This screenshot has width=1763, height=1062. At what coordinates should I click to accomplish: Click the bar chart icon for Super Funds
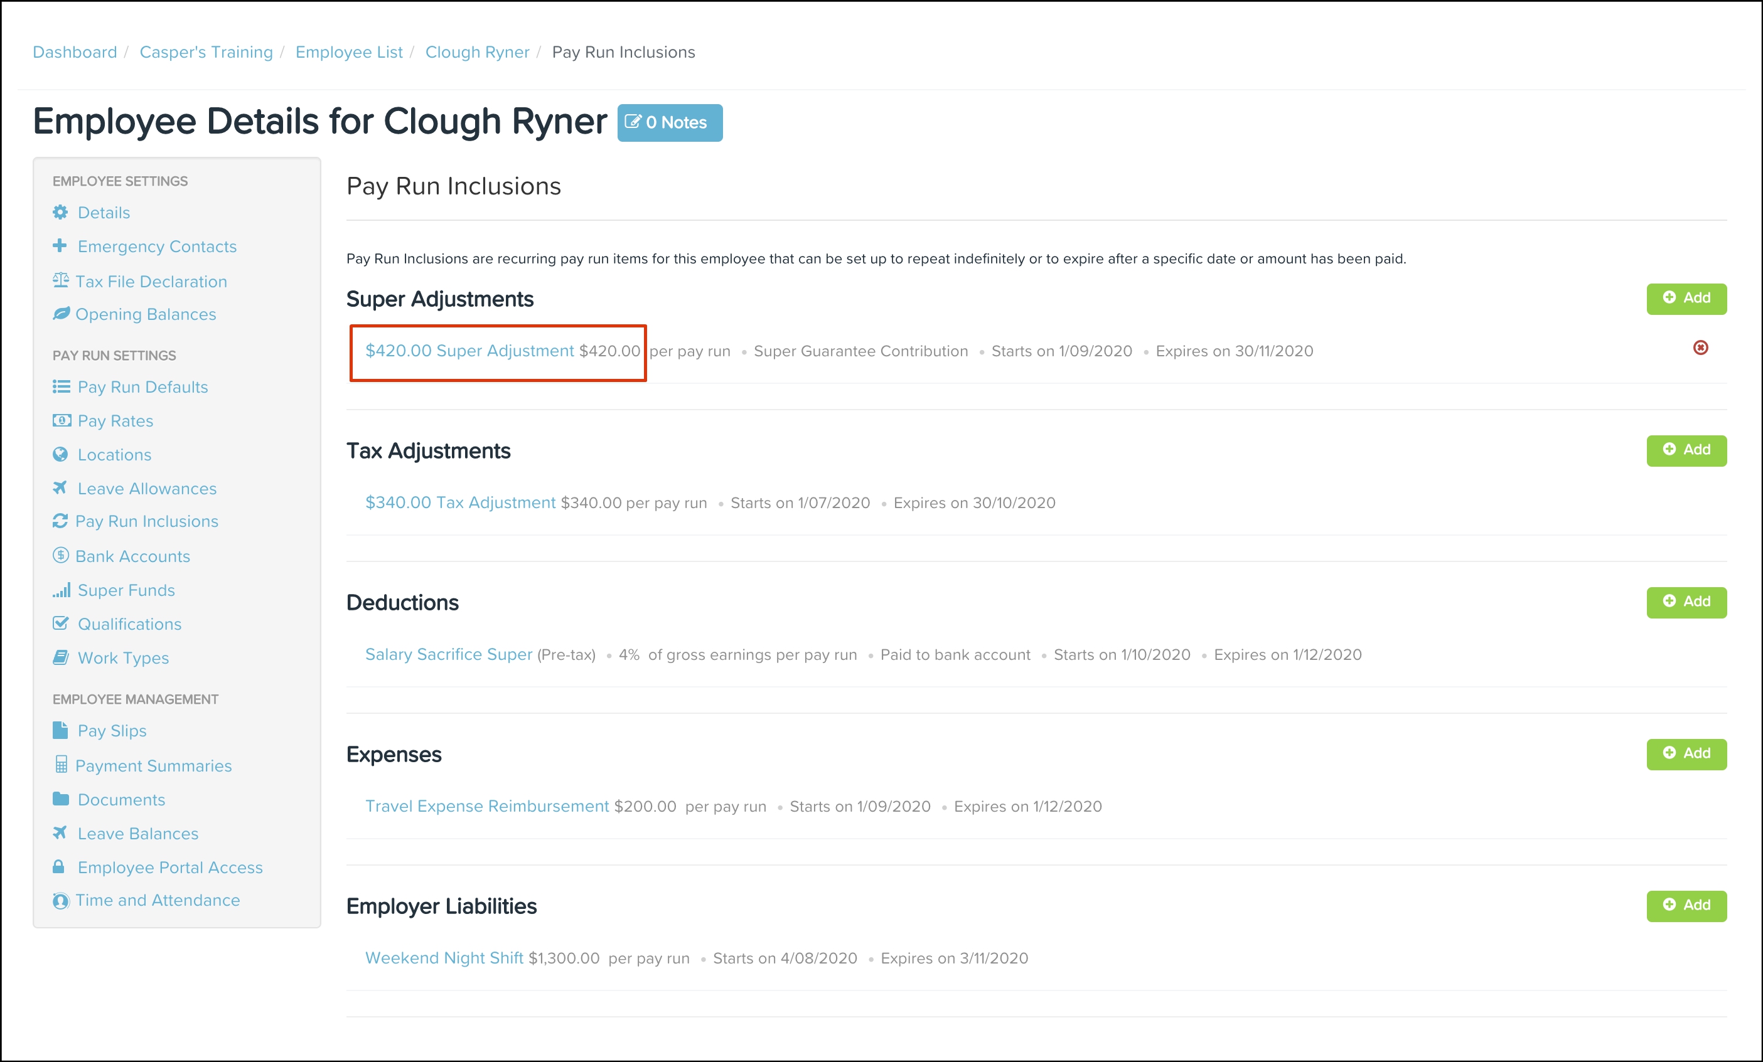pyautogui.click(x=62, y=590)
